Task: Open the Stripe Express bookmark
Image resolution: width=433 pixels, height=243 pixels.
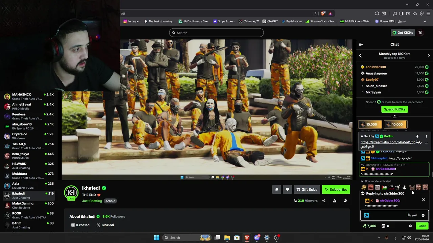Action: click(x=224, y=21)
